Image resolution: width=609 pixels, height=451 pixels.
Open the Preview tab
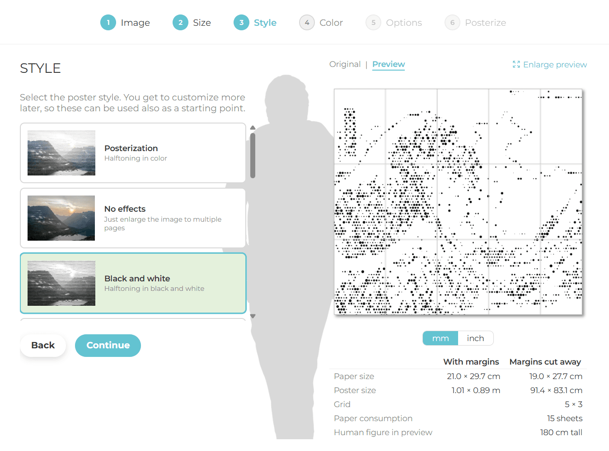[389, 64]
